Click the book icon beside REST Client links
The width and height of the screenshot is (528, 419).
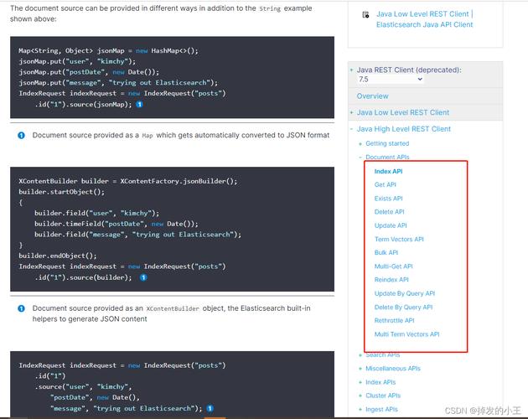pos(365,14)
